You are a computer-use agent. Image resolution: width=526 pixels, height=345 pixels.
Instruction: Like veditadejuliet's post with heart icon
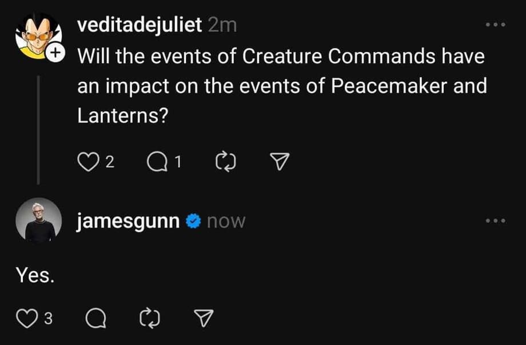(86, 163)
